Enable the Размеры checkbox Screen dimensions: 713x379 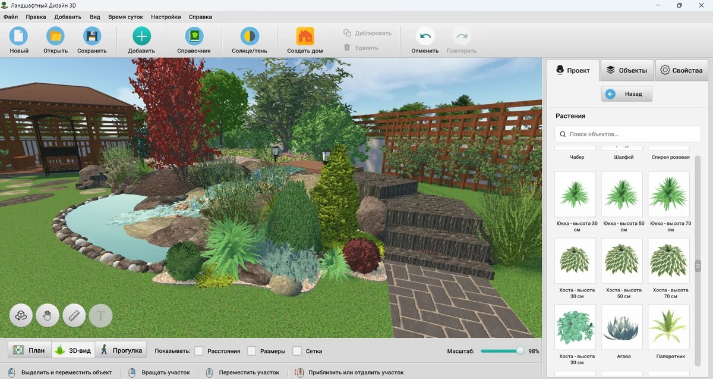coord(251,351)
